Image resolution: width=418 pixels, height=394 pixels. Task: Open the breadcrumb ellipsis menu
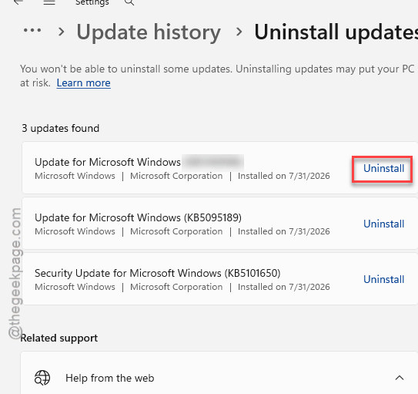coord(32,30)
